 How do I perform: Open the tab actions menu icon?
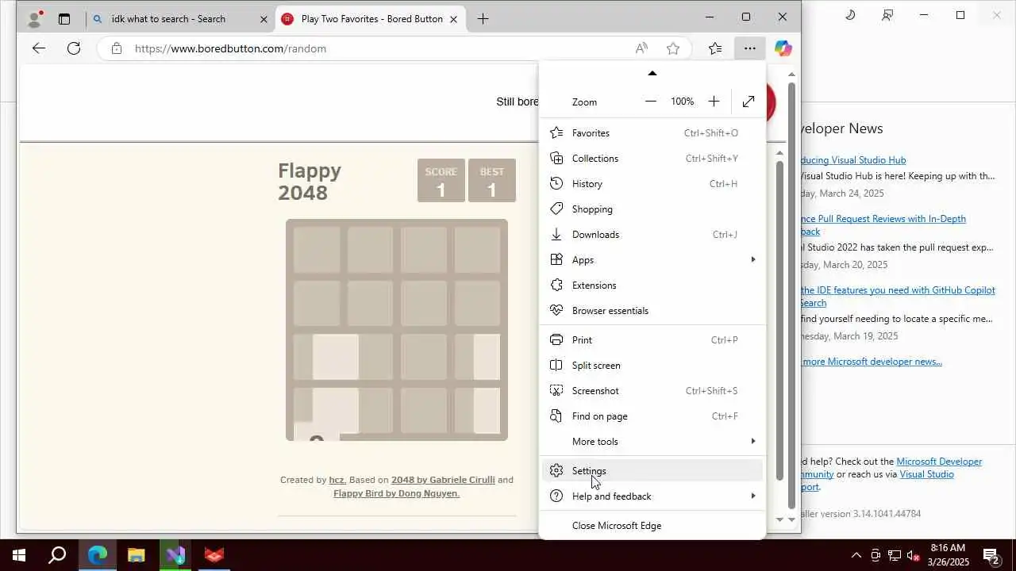click(64, 19)
